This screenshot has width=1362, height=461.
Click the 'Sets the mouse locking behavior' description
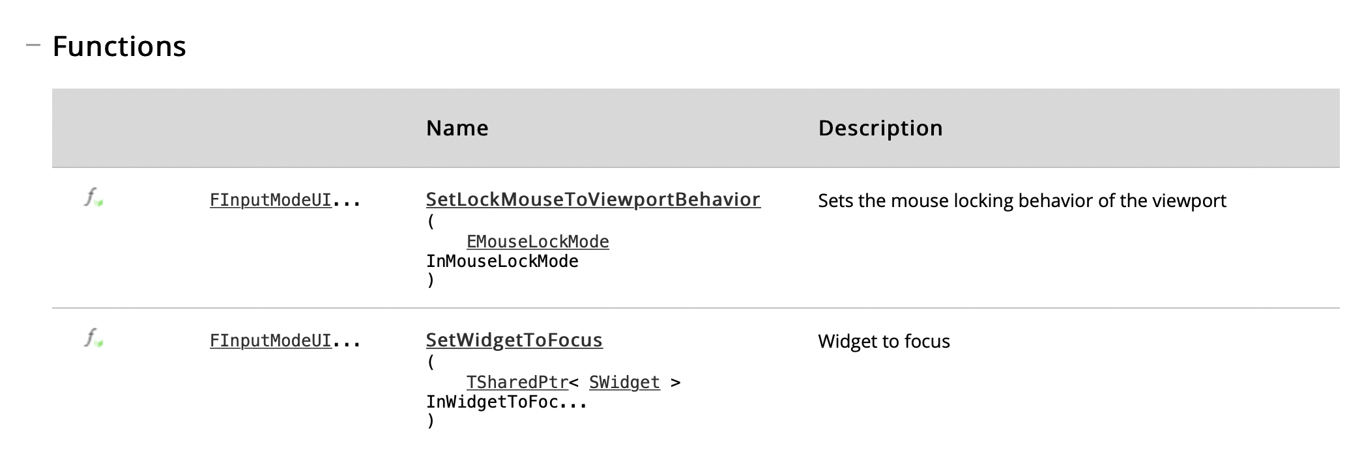click(1022, 201)
